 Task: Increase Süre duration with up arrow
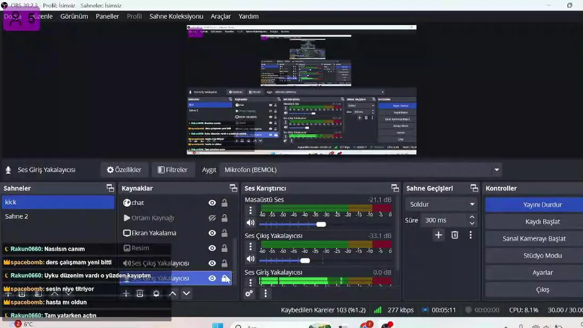point(472,217)
